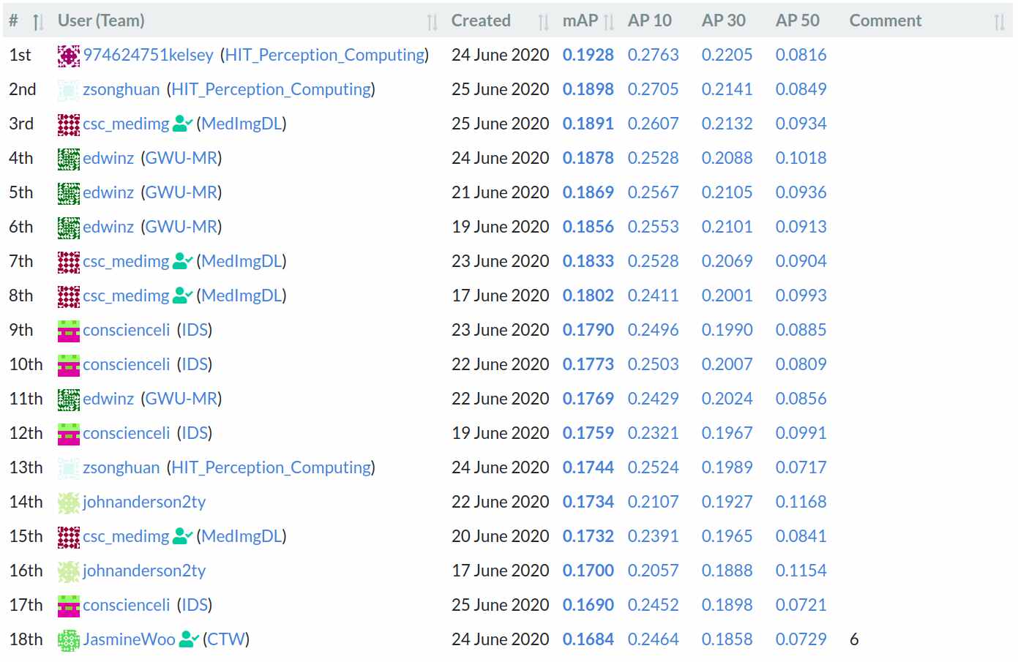Sort by User (Team) column arrows

[x=432, y=22]
